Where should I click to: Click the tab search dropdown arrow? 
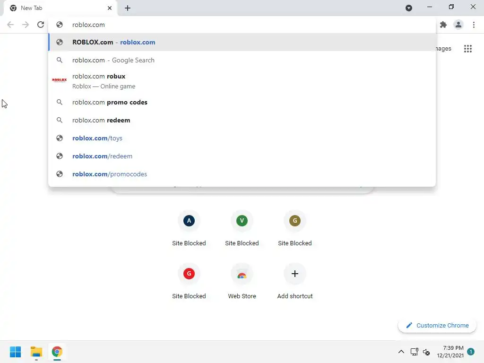pyautogui.click(x=409, y=8)
